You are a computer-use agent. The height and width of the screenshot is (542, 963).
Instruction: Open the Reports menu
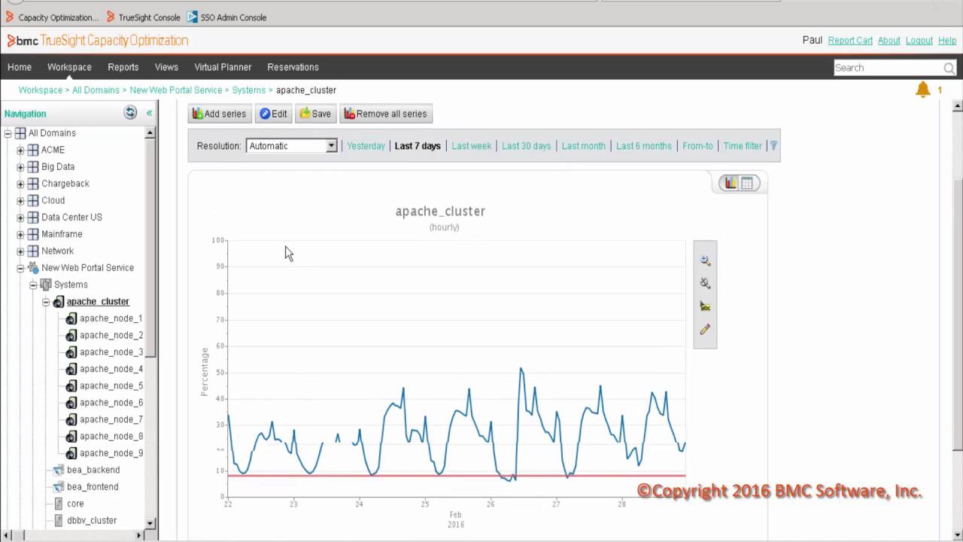coord(123,67)
